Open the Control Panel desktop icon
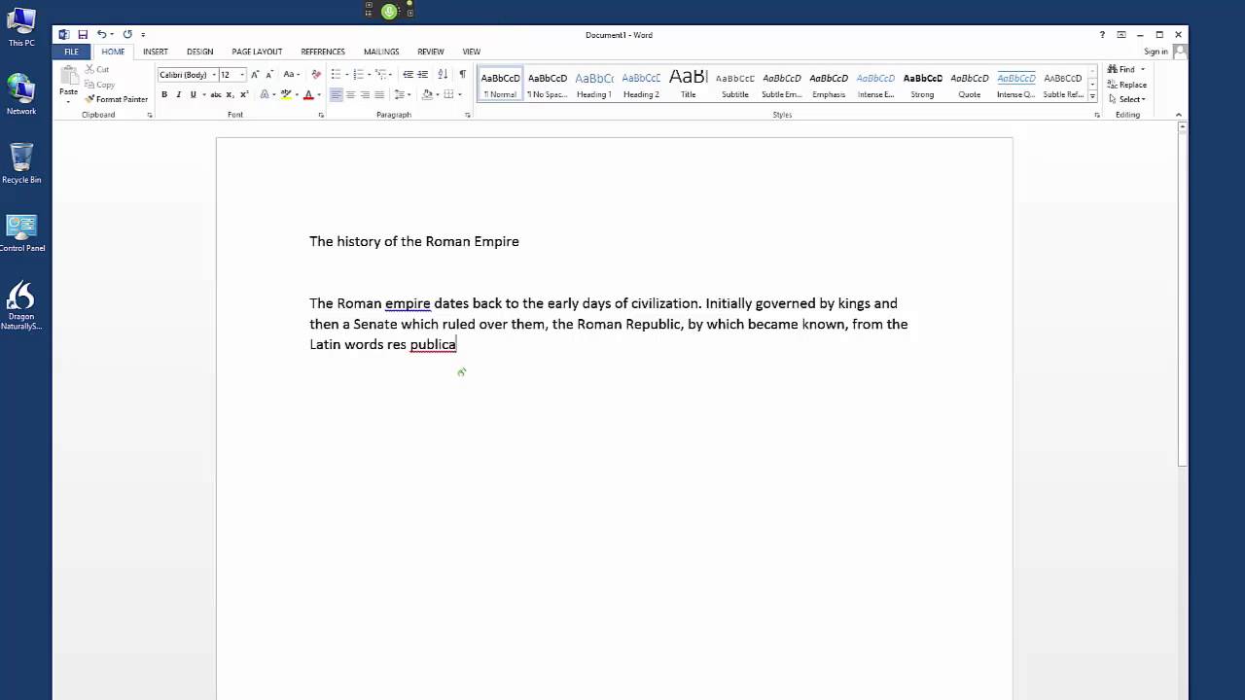Image resolution: width=1245 pixels, height=700 pixels. pos(21,233)
